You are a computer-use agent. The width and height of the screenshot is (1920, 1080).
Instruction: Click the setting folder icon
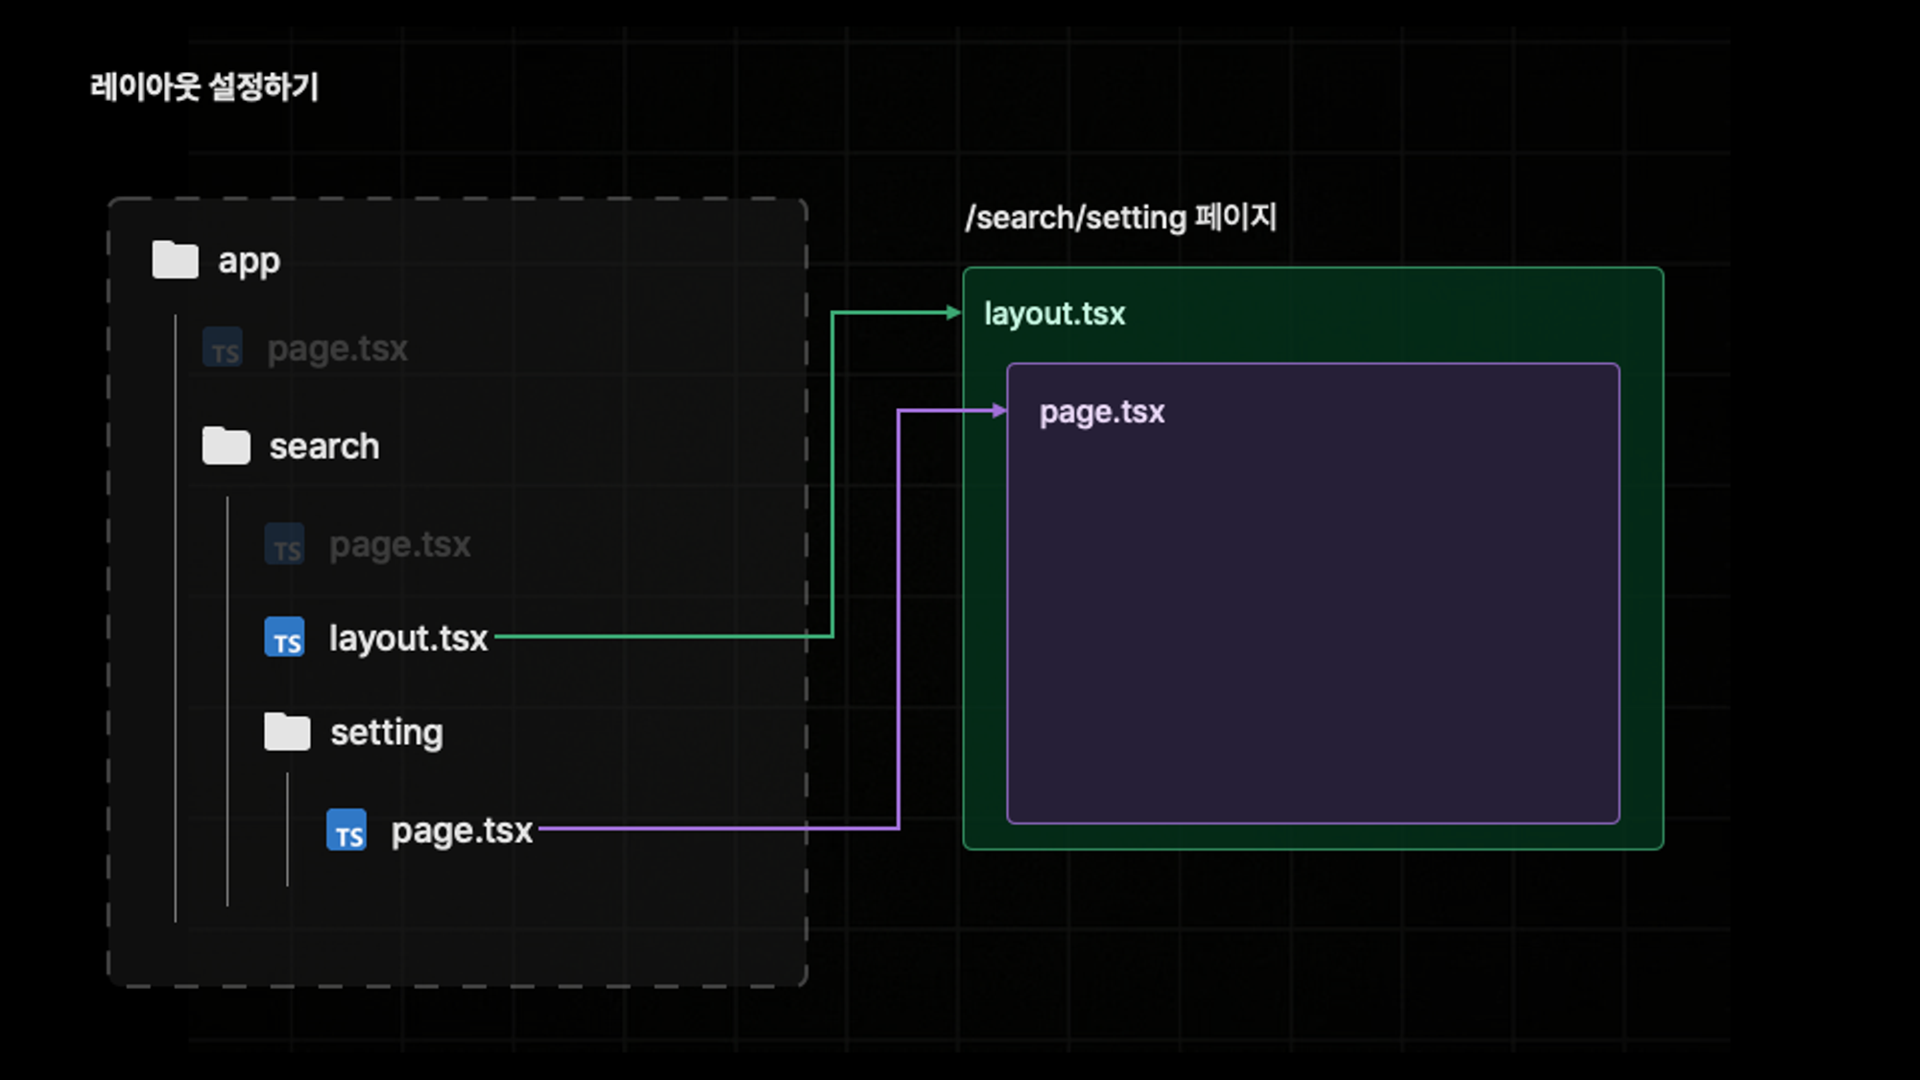(287, 732)
